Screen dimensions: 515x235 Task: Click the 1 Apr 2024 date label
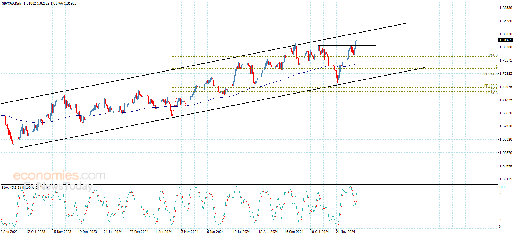point(164,232)
